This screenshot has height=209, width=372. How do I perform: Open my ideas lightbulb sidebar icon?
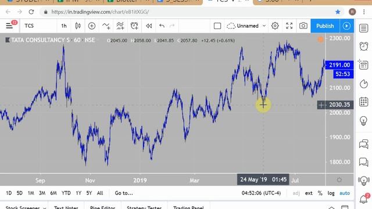[364, 121]
